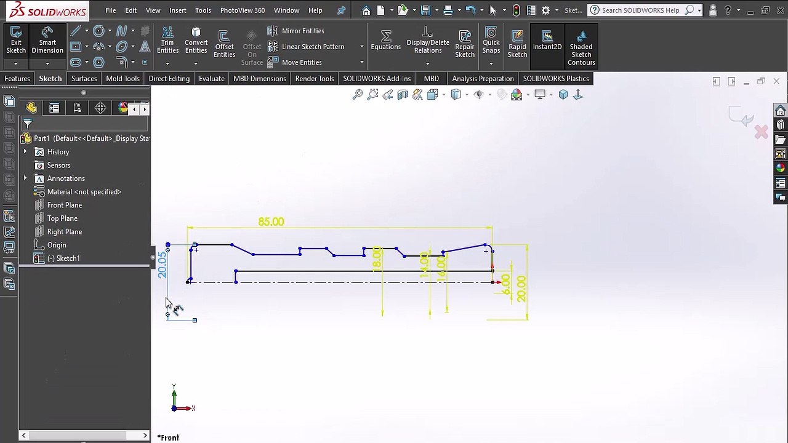Select the Circle sketch tool

click(x=98, y=31)
